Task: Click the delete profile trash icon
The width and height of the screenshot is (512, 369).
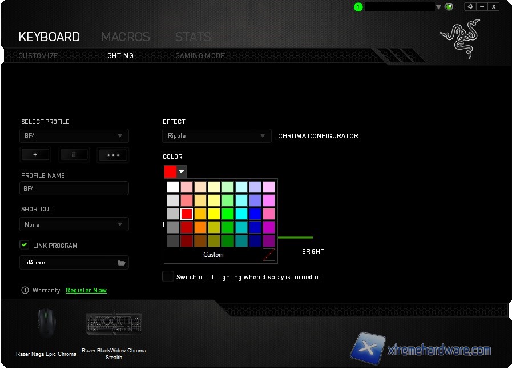Action: pyautogui.click(x=74, y=155)
